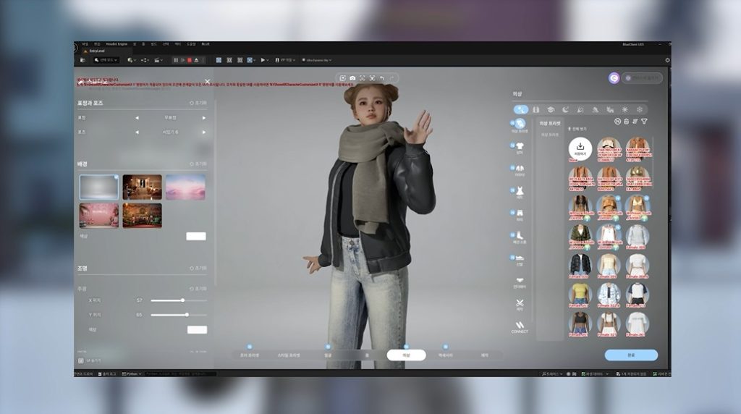Click the snowflake icon in outfit filter row
The width and height of the screenshot is (741, 414).
coord(640,109)
